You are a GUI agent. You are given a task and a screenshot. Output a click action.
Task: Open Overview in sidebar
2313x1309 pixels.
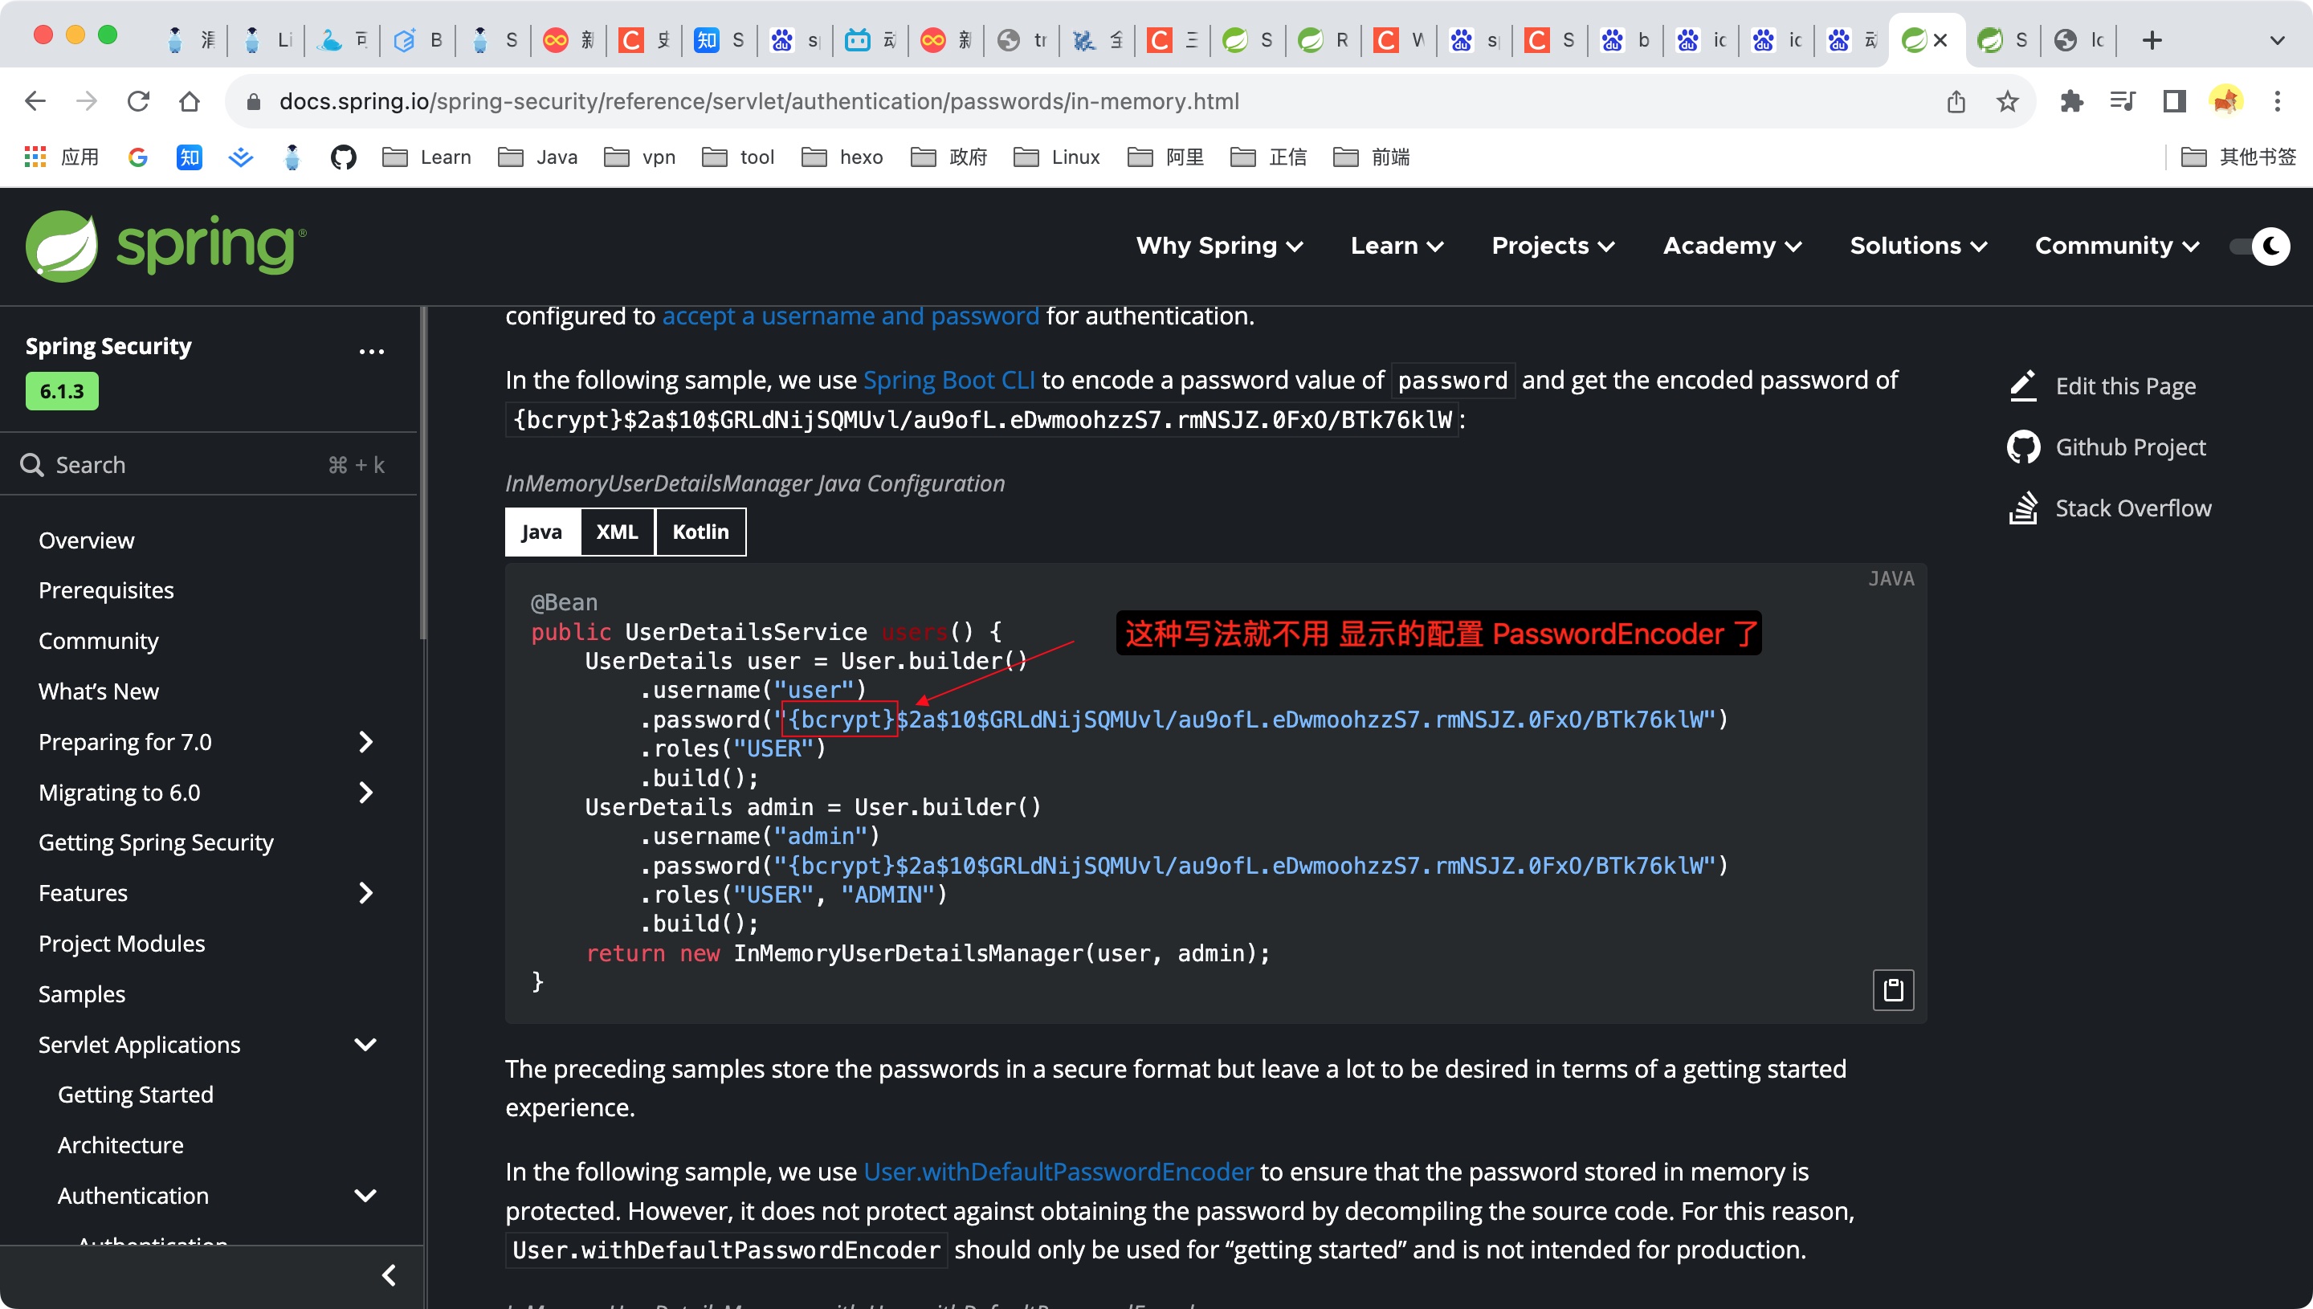point(86,540)
